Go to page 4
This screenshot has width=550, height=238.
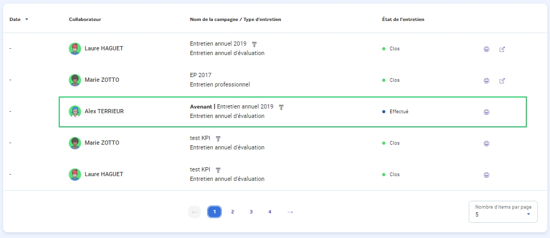[x=269, y=212]
